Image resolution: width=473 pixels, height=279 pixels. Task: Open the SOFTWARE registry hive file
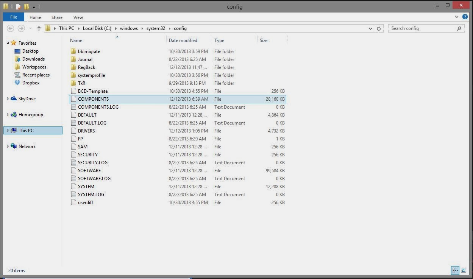coord(89,170)
